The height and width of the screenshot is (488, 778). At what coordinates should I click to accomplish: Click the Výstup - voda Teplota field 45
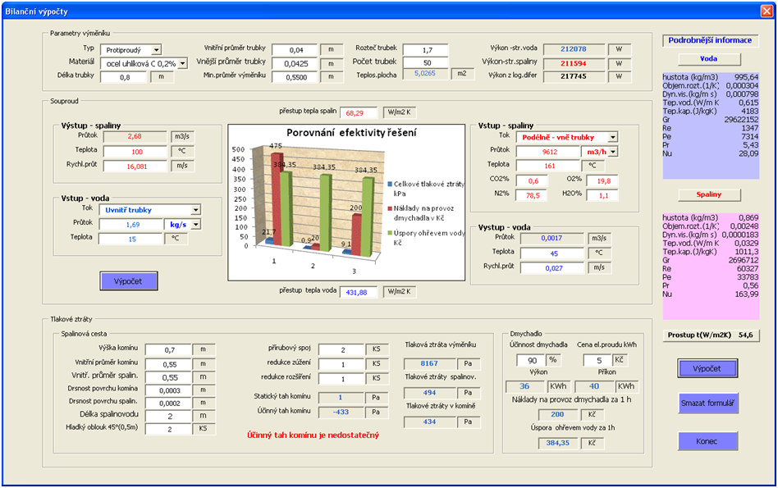point(551,253)
